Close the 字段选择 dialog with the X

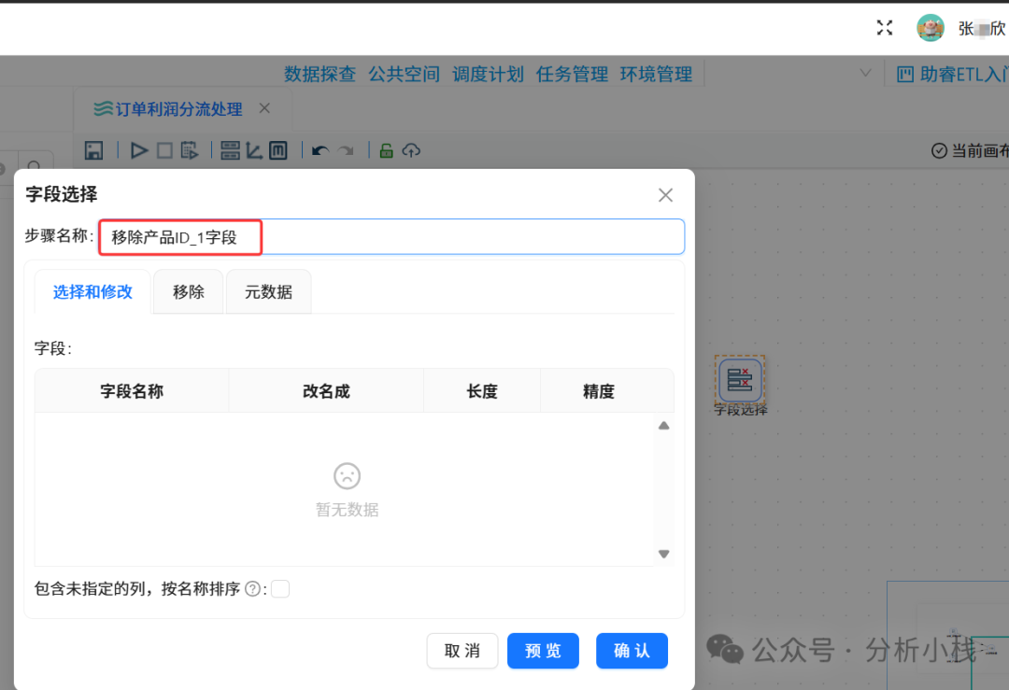pyautogui.click(x=665, y=195)
